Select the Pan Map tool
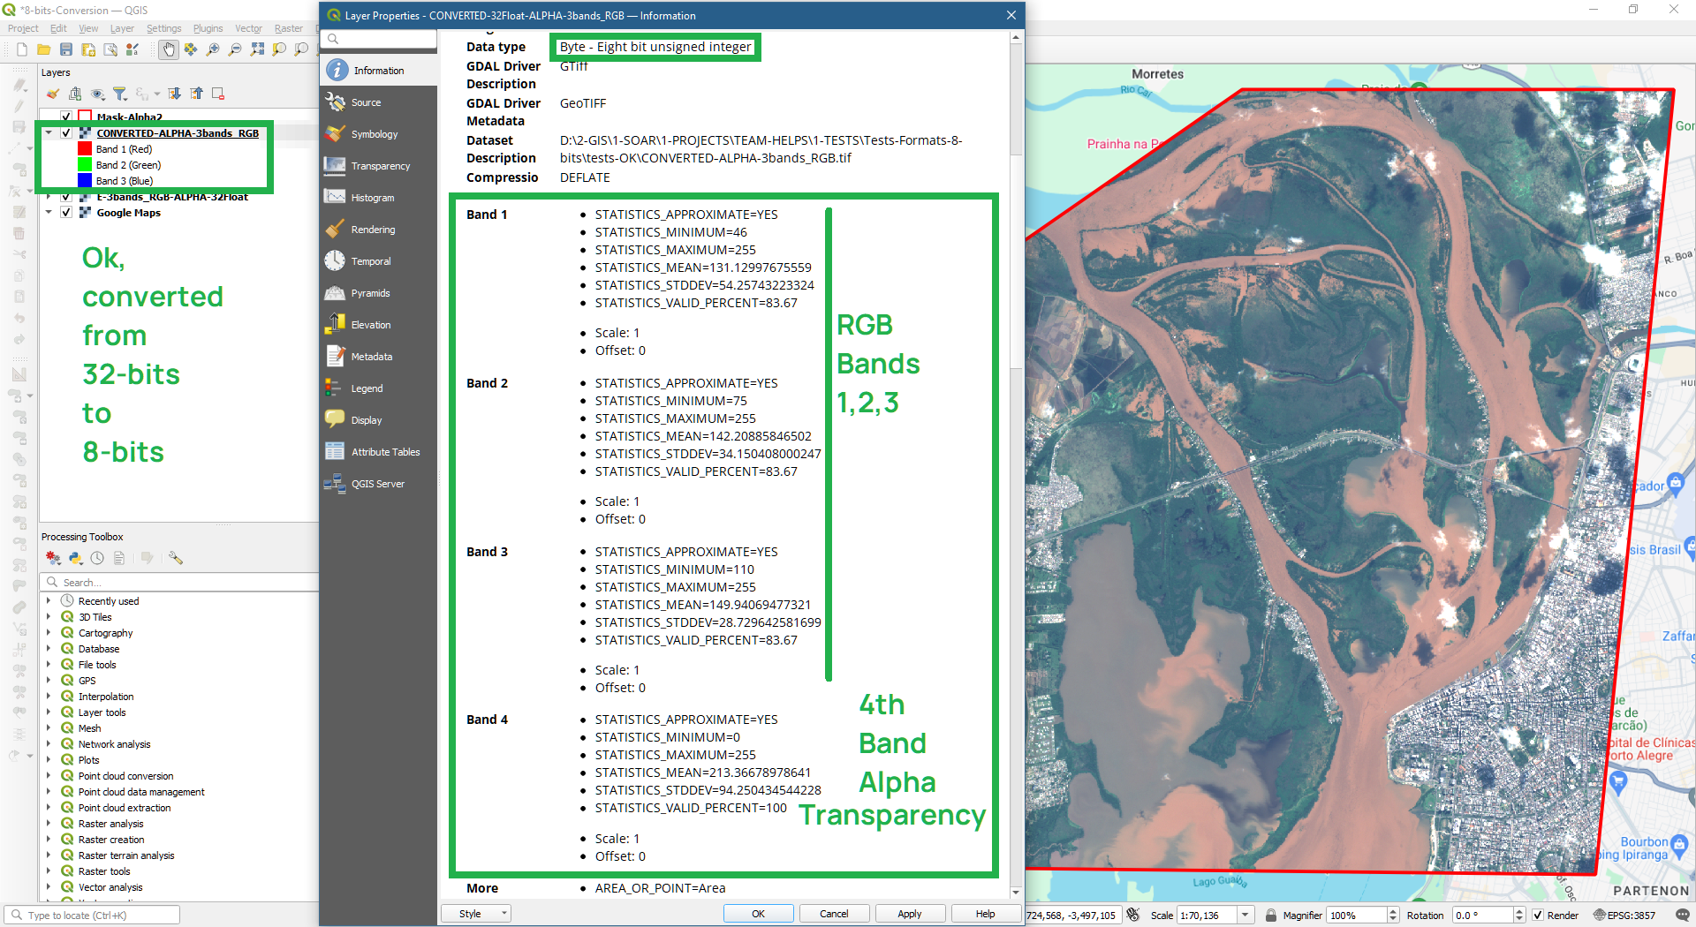 tap(169, 49)
